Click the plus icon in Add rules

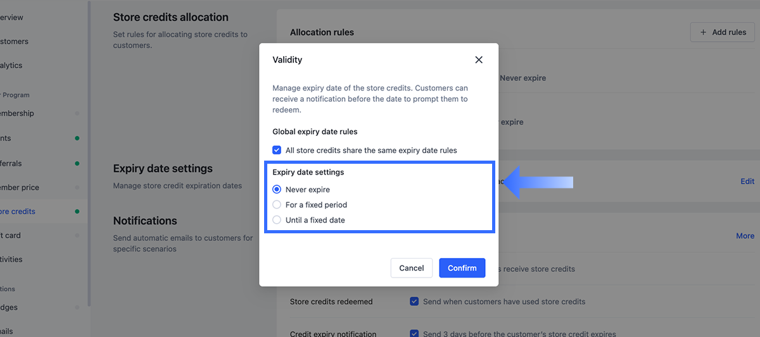[x=703, y=32]
